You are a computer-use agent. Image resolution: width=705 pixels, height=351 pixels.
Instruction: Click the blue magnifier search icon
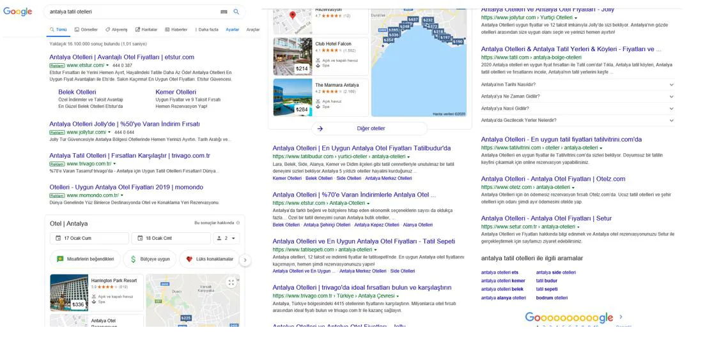click(x=236, y=11)
